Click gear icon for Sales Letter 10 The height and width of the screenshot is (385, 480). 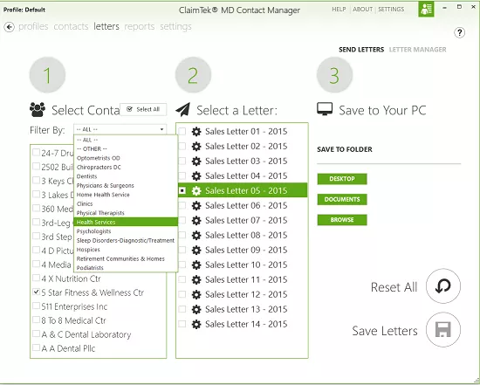coord(196,265)
